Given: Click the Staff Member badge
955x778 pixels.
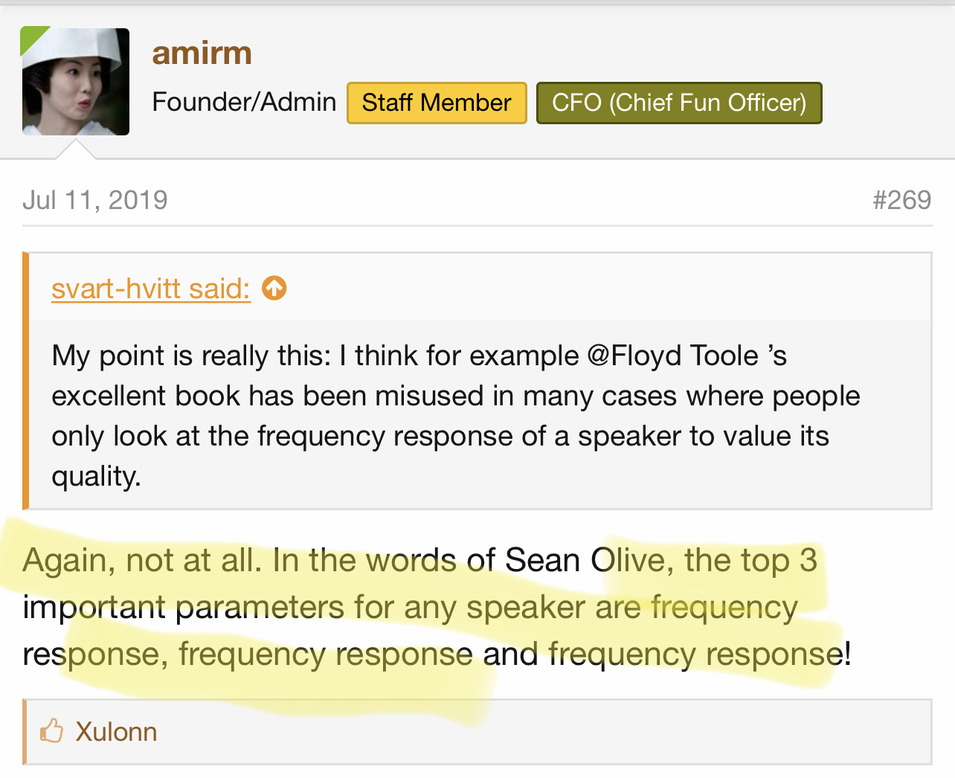Looking at the screenshot, I should [437, 103].
